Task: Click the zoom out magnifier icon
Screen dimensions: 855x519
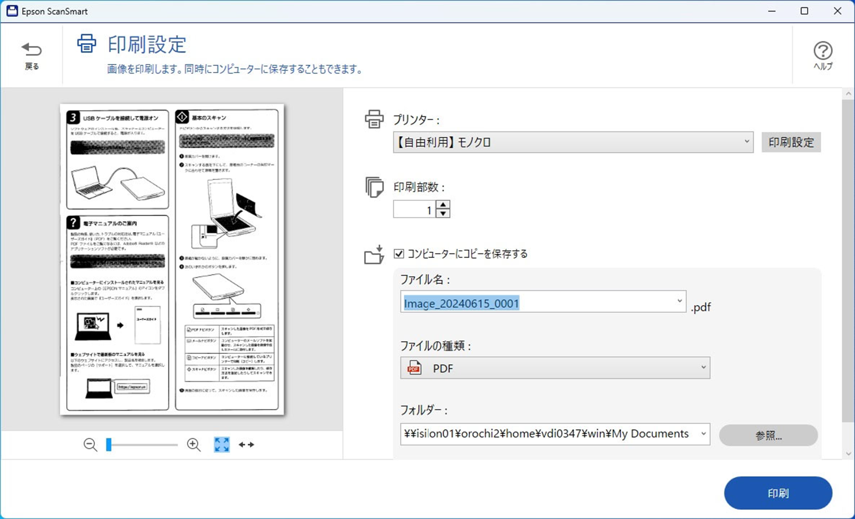Action: point(90,444)
